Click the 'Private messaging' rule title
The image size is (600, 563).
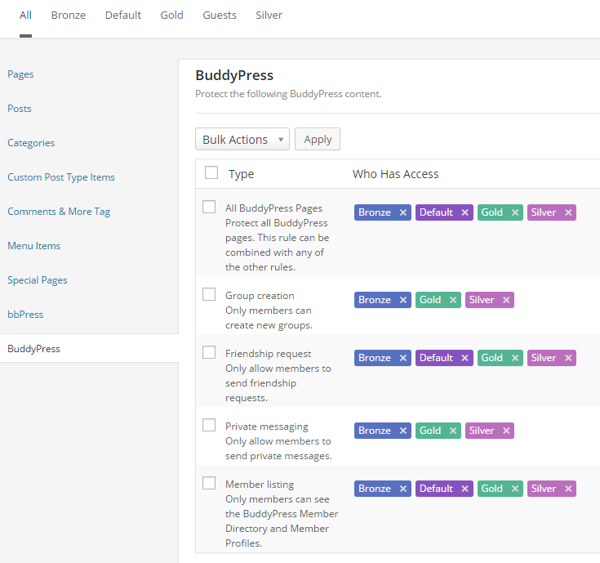[x=267, y=427]
